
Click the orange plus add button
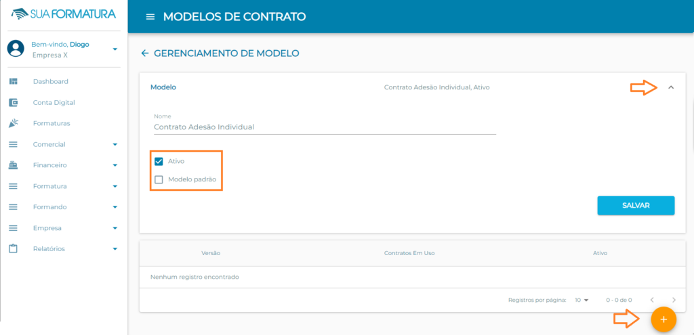click(x=664, y=319)
